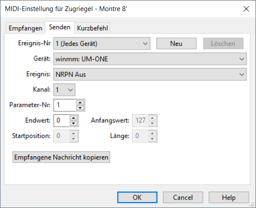
Task: Close the MIDI-Einstellung window
Action: 246,9
